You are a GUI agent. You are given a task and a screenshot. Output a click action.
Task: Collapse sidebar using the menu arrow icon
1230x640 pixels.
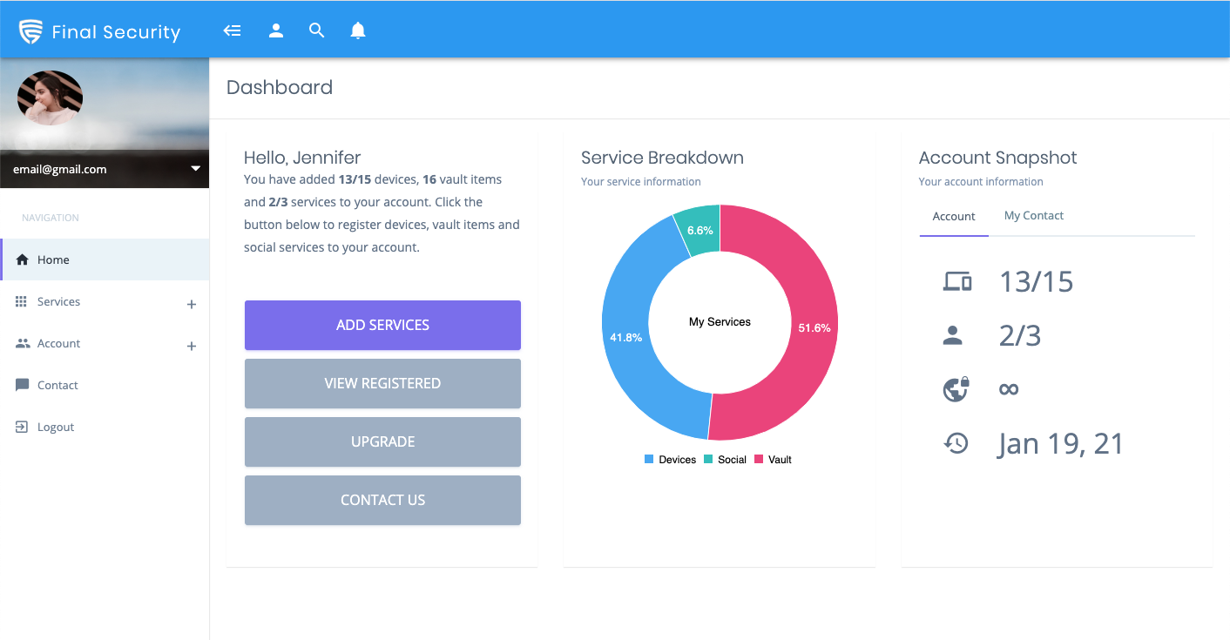(232, 30)
